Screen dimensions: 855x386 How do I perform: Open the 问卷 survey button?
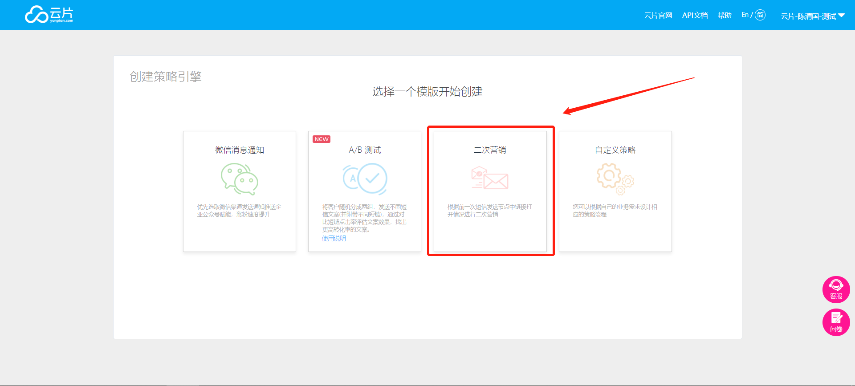(x=836, y=322)
